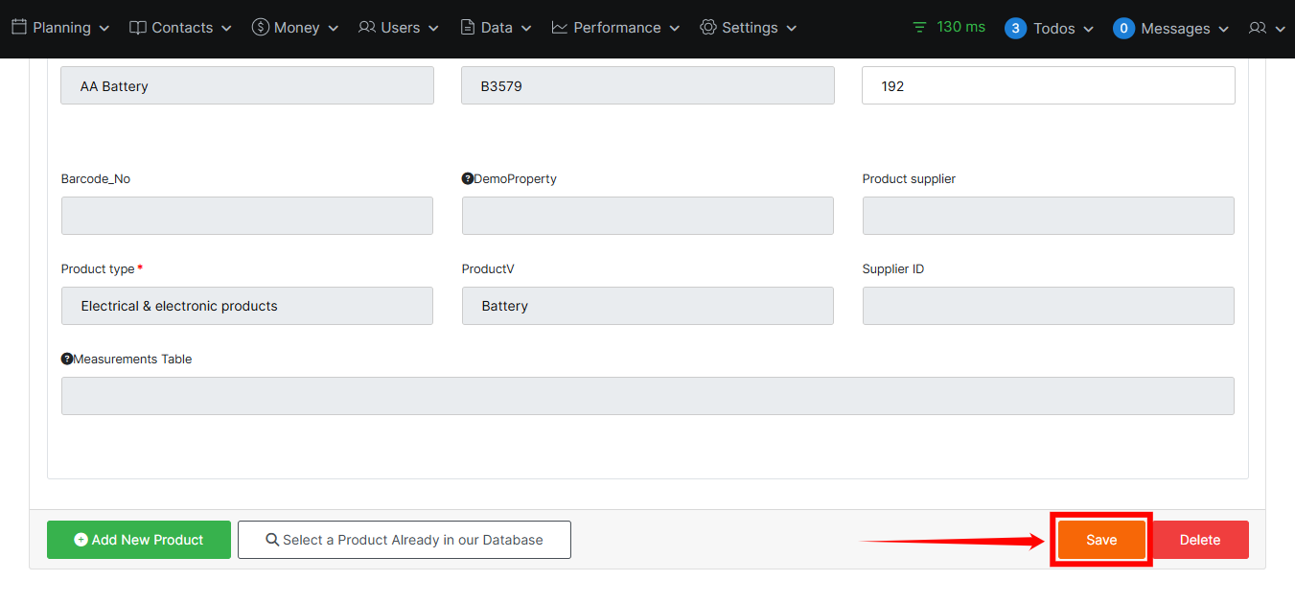The width and height of the screenshot is (1295, 604).
Task: Click the Contacts book icon
Action: (138, 28)
